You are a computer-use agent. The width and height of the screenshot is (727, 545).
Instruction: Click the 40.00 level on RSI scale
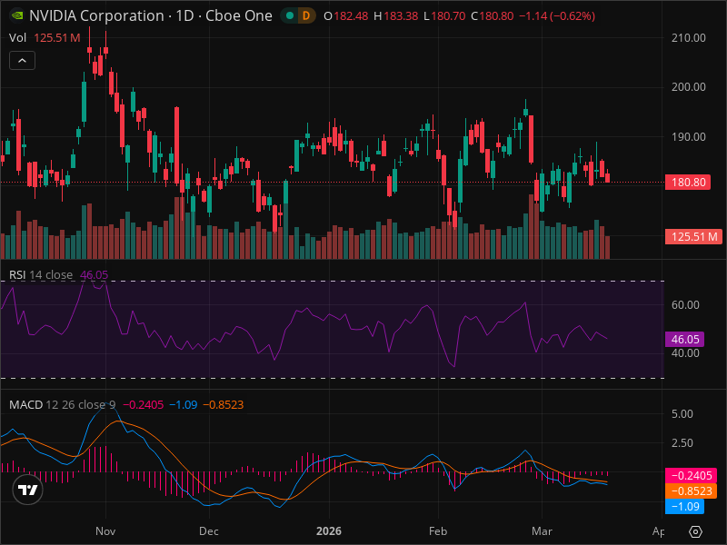click(x=685, y=353)
